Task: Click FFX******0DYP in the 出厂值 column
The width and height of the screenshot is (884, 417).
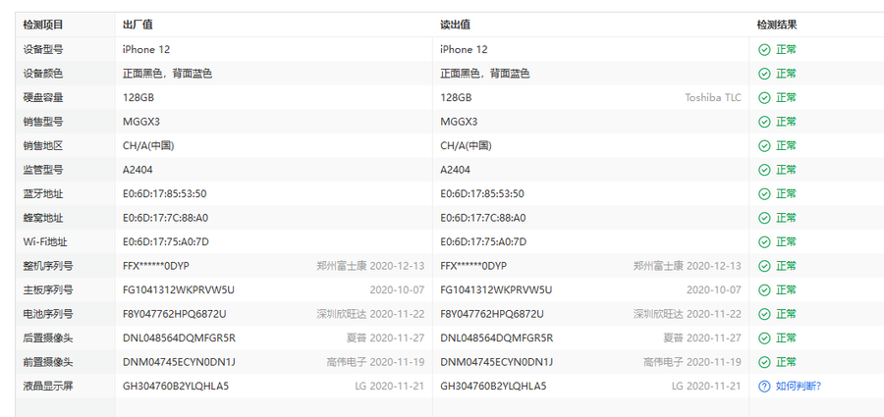Action: click(x=156, y=266)
